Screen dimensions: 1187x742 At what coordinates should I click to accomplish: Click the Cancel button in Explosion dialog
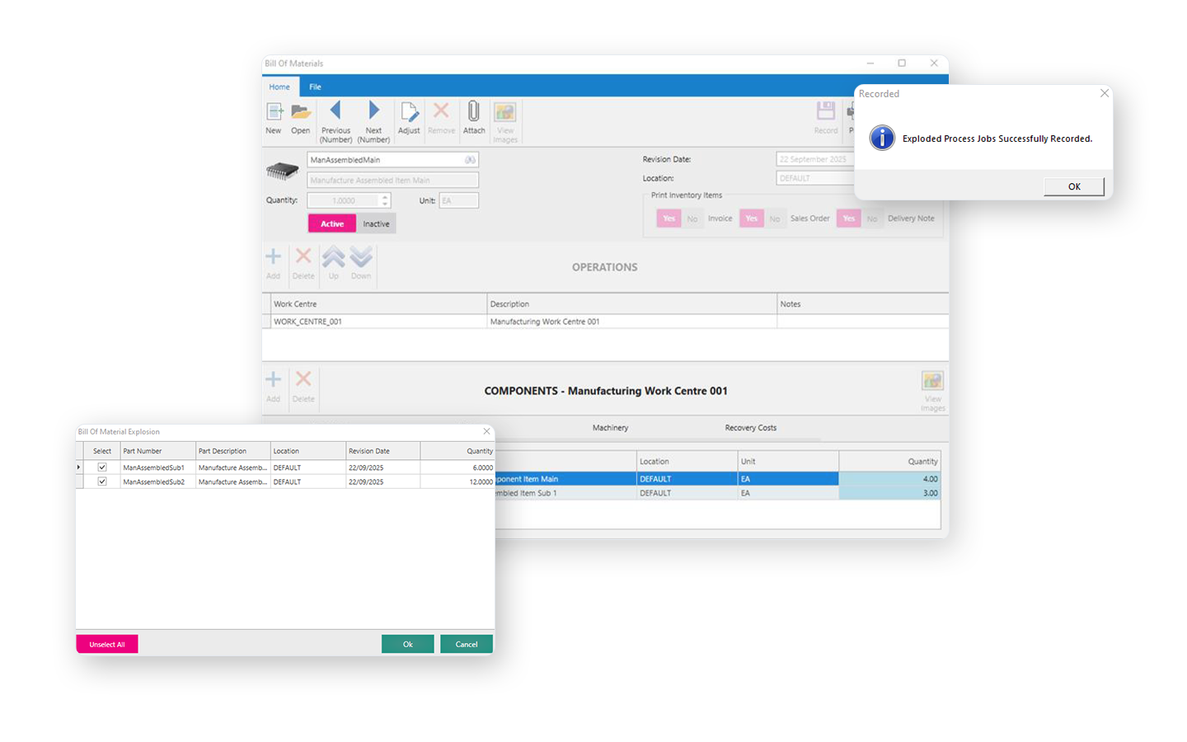pos(466,644)
